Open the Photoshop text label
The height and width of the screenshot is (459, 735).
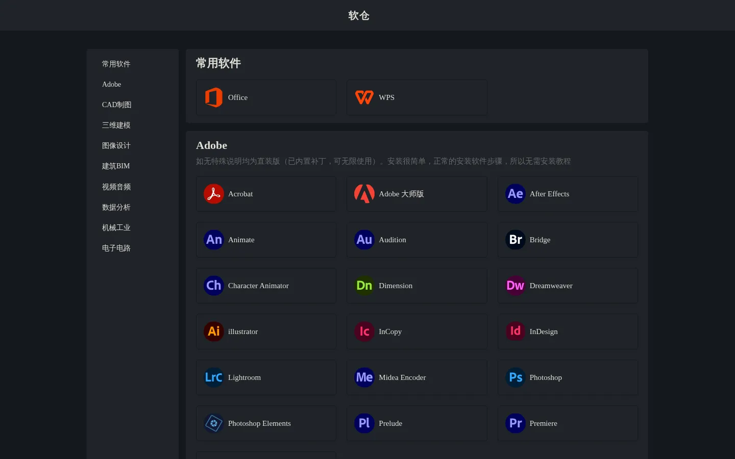click(546, 377)
